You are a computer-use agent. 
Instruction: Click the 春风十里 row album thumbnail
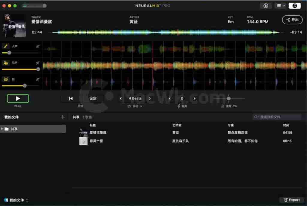[x=83, y=141]
